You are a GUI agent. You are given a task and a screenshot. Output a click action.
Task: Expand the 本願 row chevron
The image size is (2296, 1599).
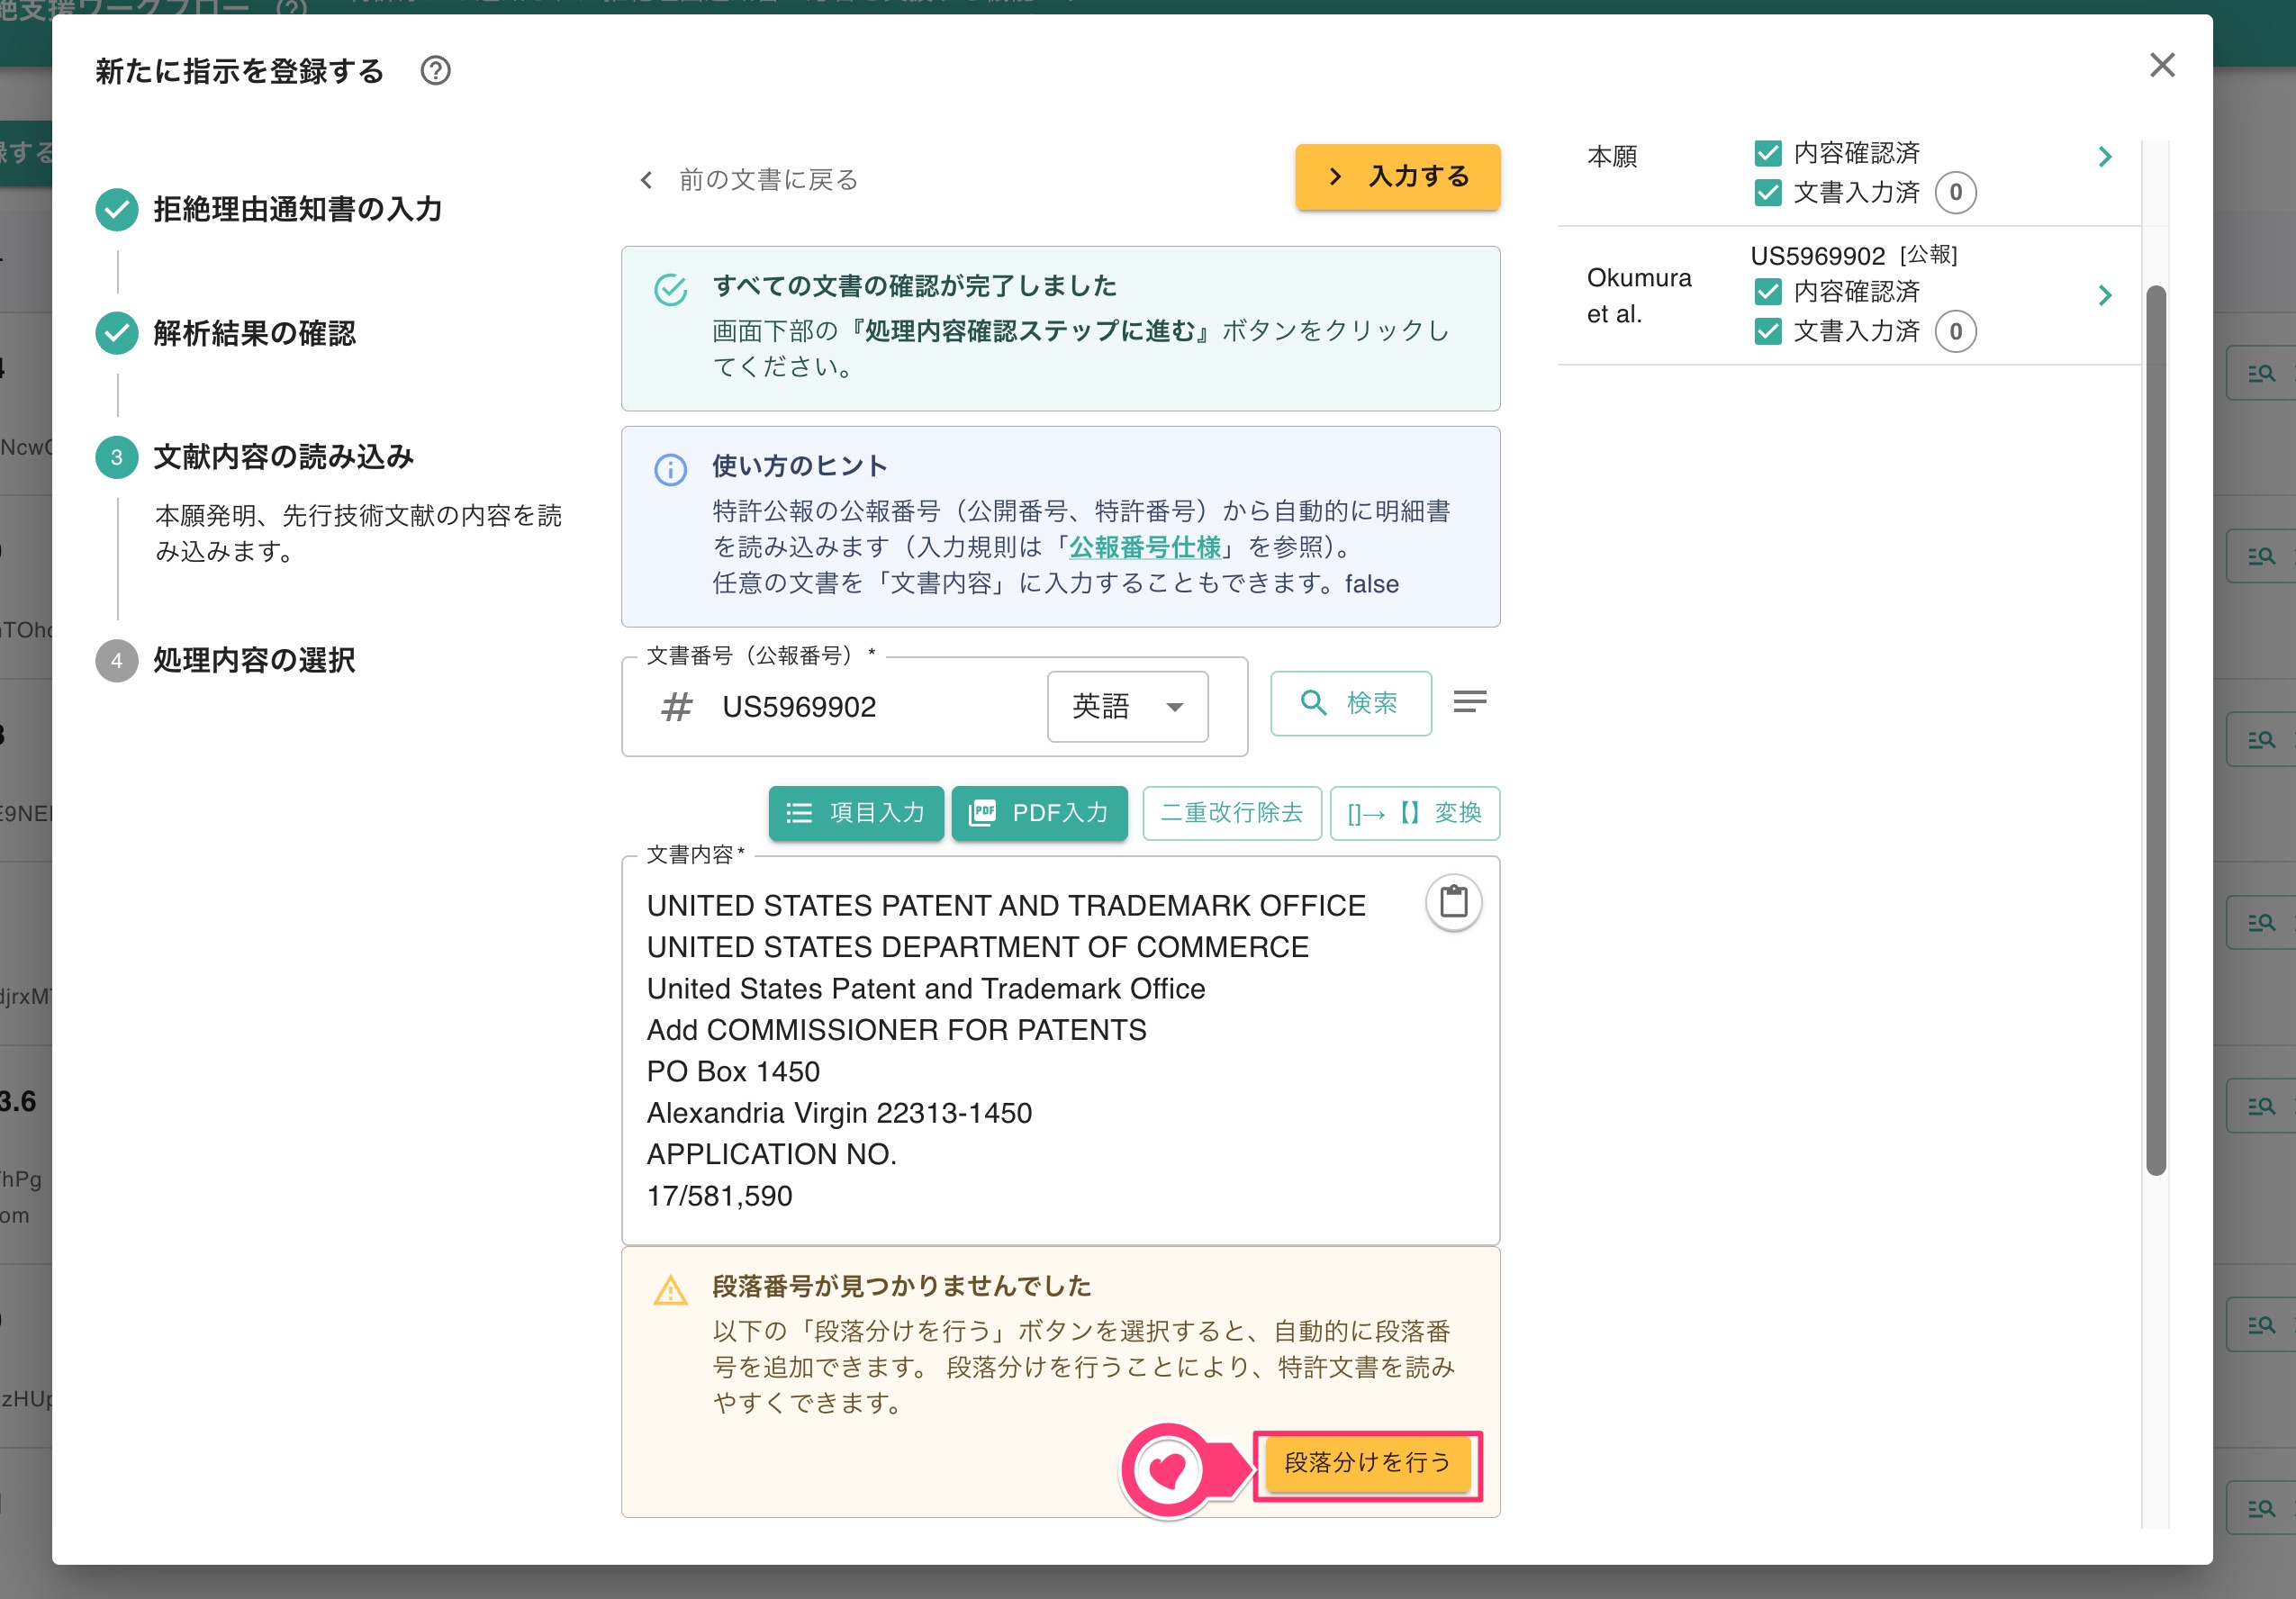tap(2104, 157)
